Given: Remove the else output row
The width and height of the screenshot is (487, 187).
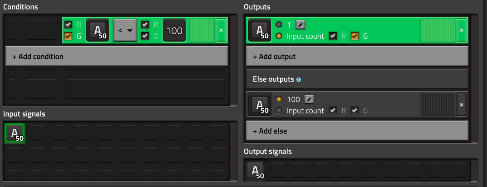Looking at the screenshot, I should point(462,105).
